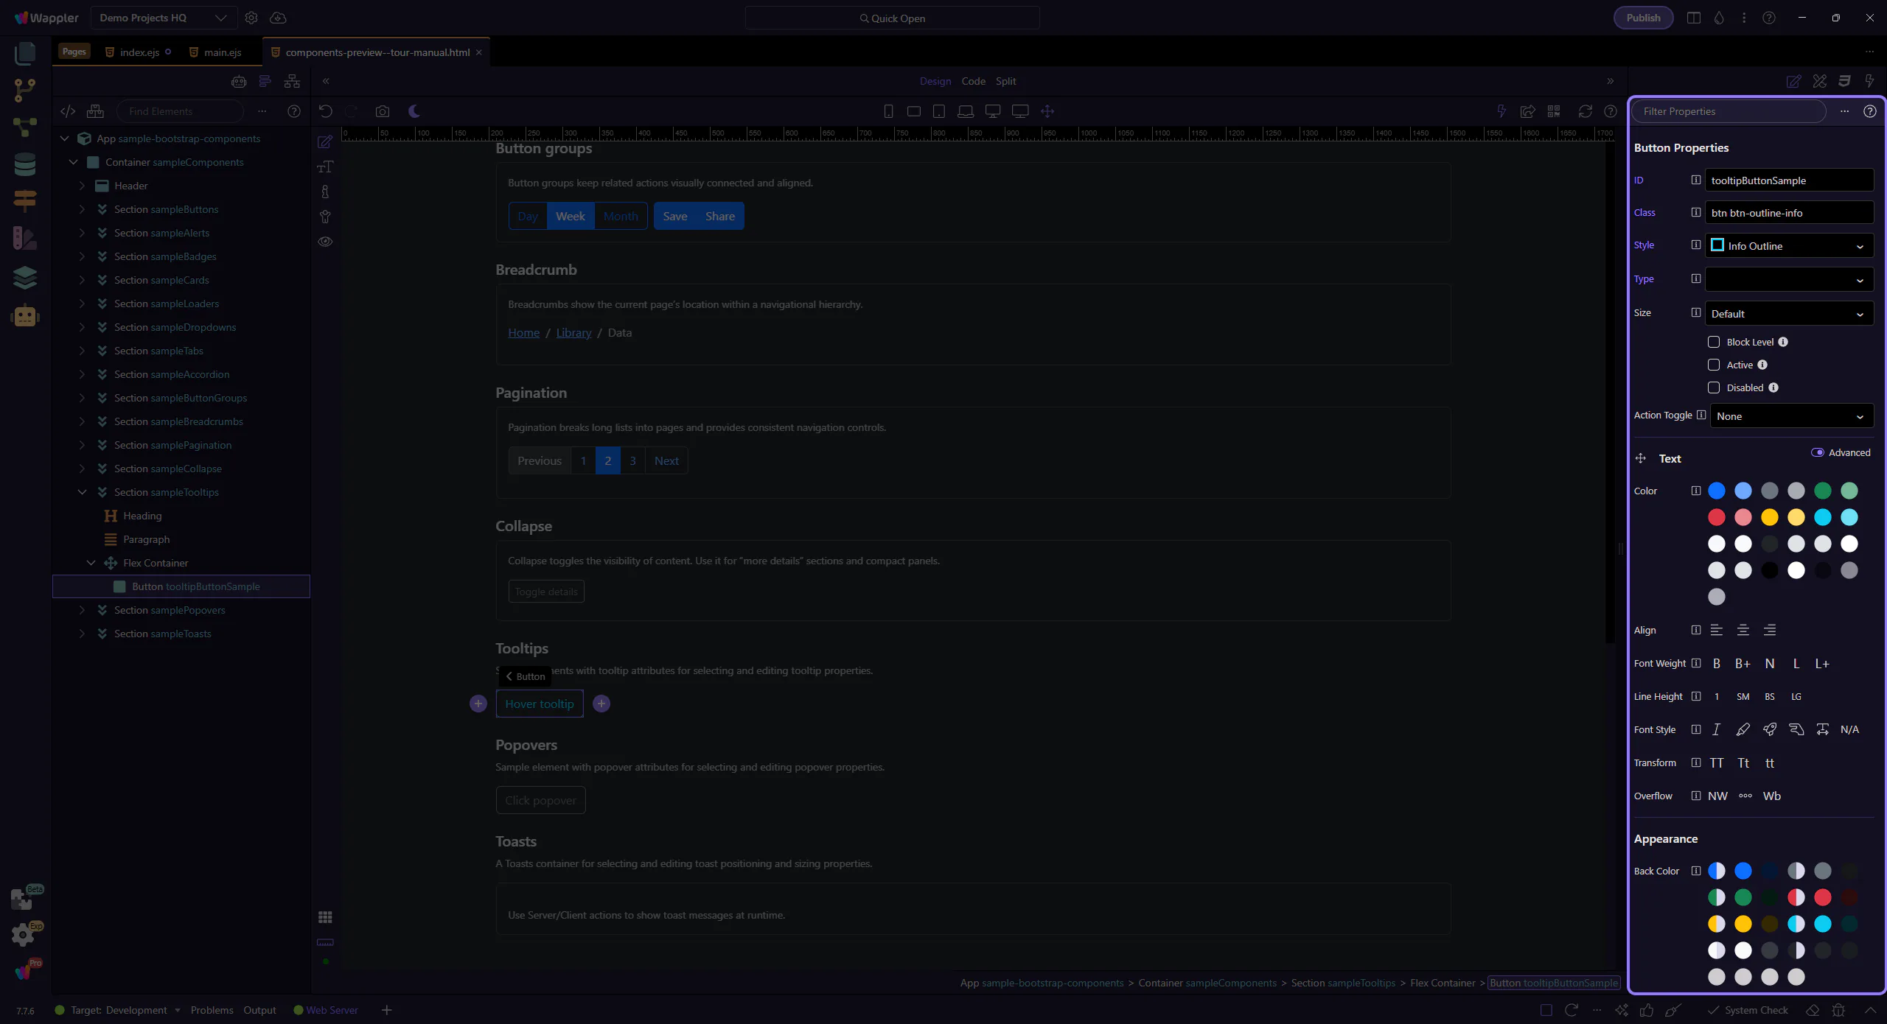Enable the Block Level checkbox
The height and width of the screenshot is (1024, 1887).
coord(1714,342)
